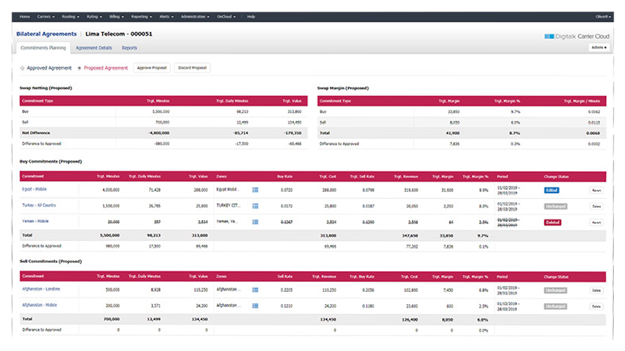Click the Trgt. Margin / Minute column header
The image size is (625, 351).
point(581,101)
